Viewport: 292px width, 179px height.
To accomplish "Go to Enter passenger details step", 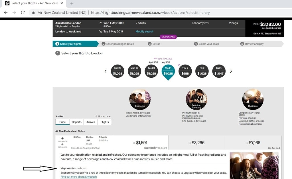I will coord(118,44).
